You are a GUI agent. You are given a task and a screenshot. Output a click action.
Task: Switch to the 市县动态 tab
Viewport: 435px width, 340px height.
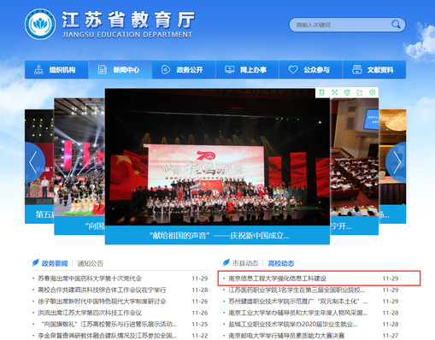point(245,263)
